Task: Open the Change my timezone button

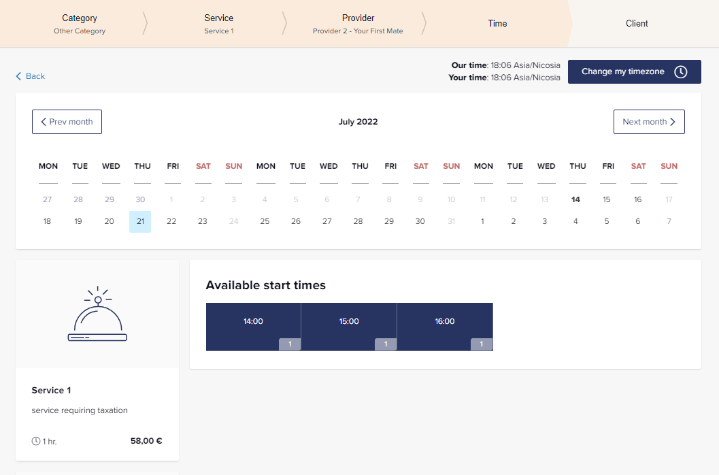Action: [634, 71]
